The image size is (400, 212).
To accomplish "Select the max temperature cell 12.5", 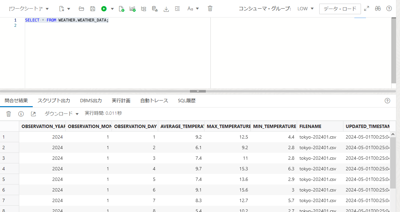I will point(227,137).
